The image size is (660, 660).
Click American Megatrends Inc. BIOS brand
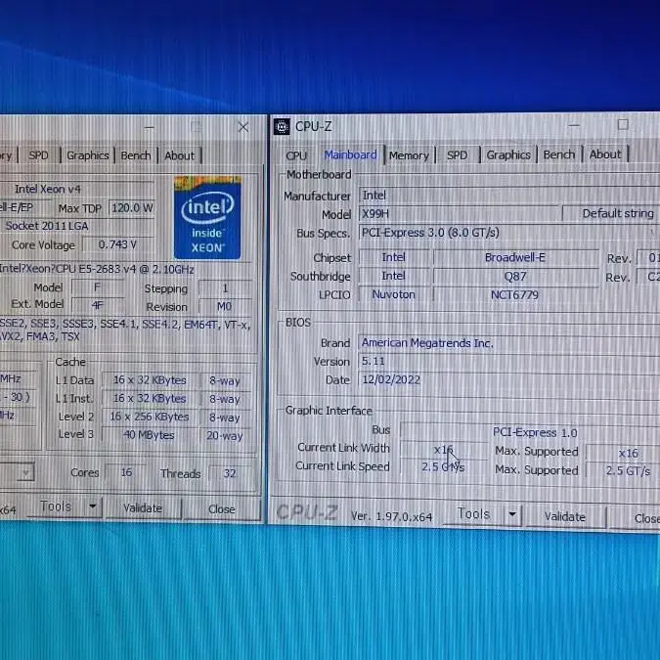click(508, 343)
